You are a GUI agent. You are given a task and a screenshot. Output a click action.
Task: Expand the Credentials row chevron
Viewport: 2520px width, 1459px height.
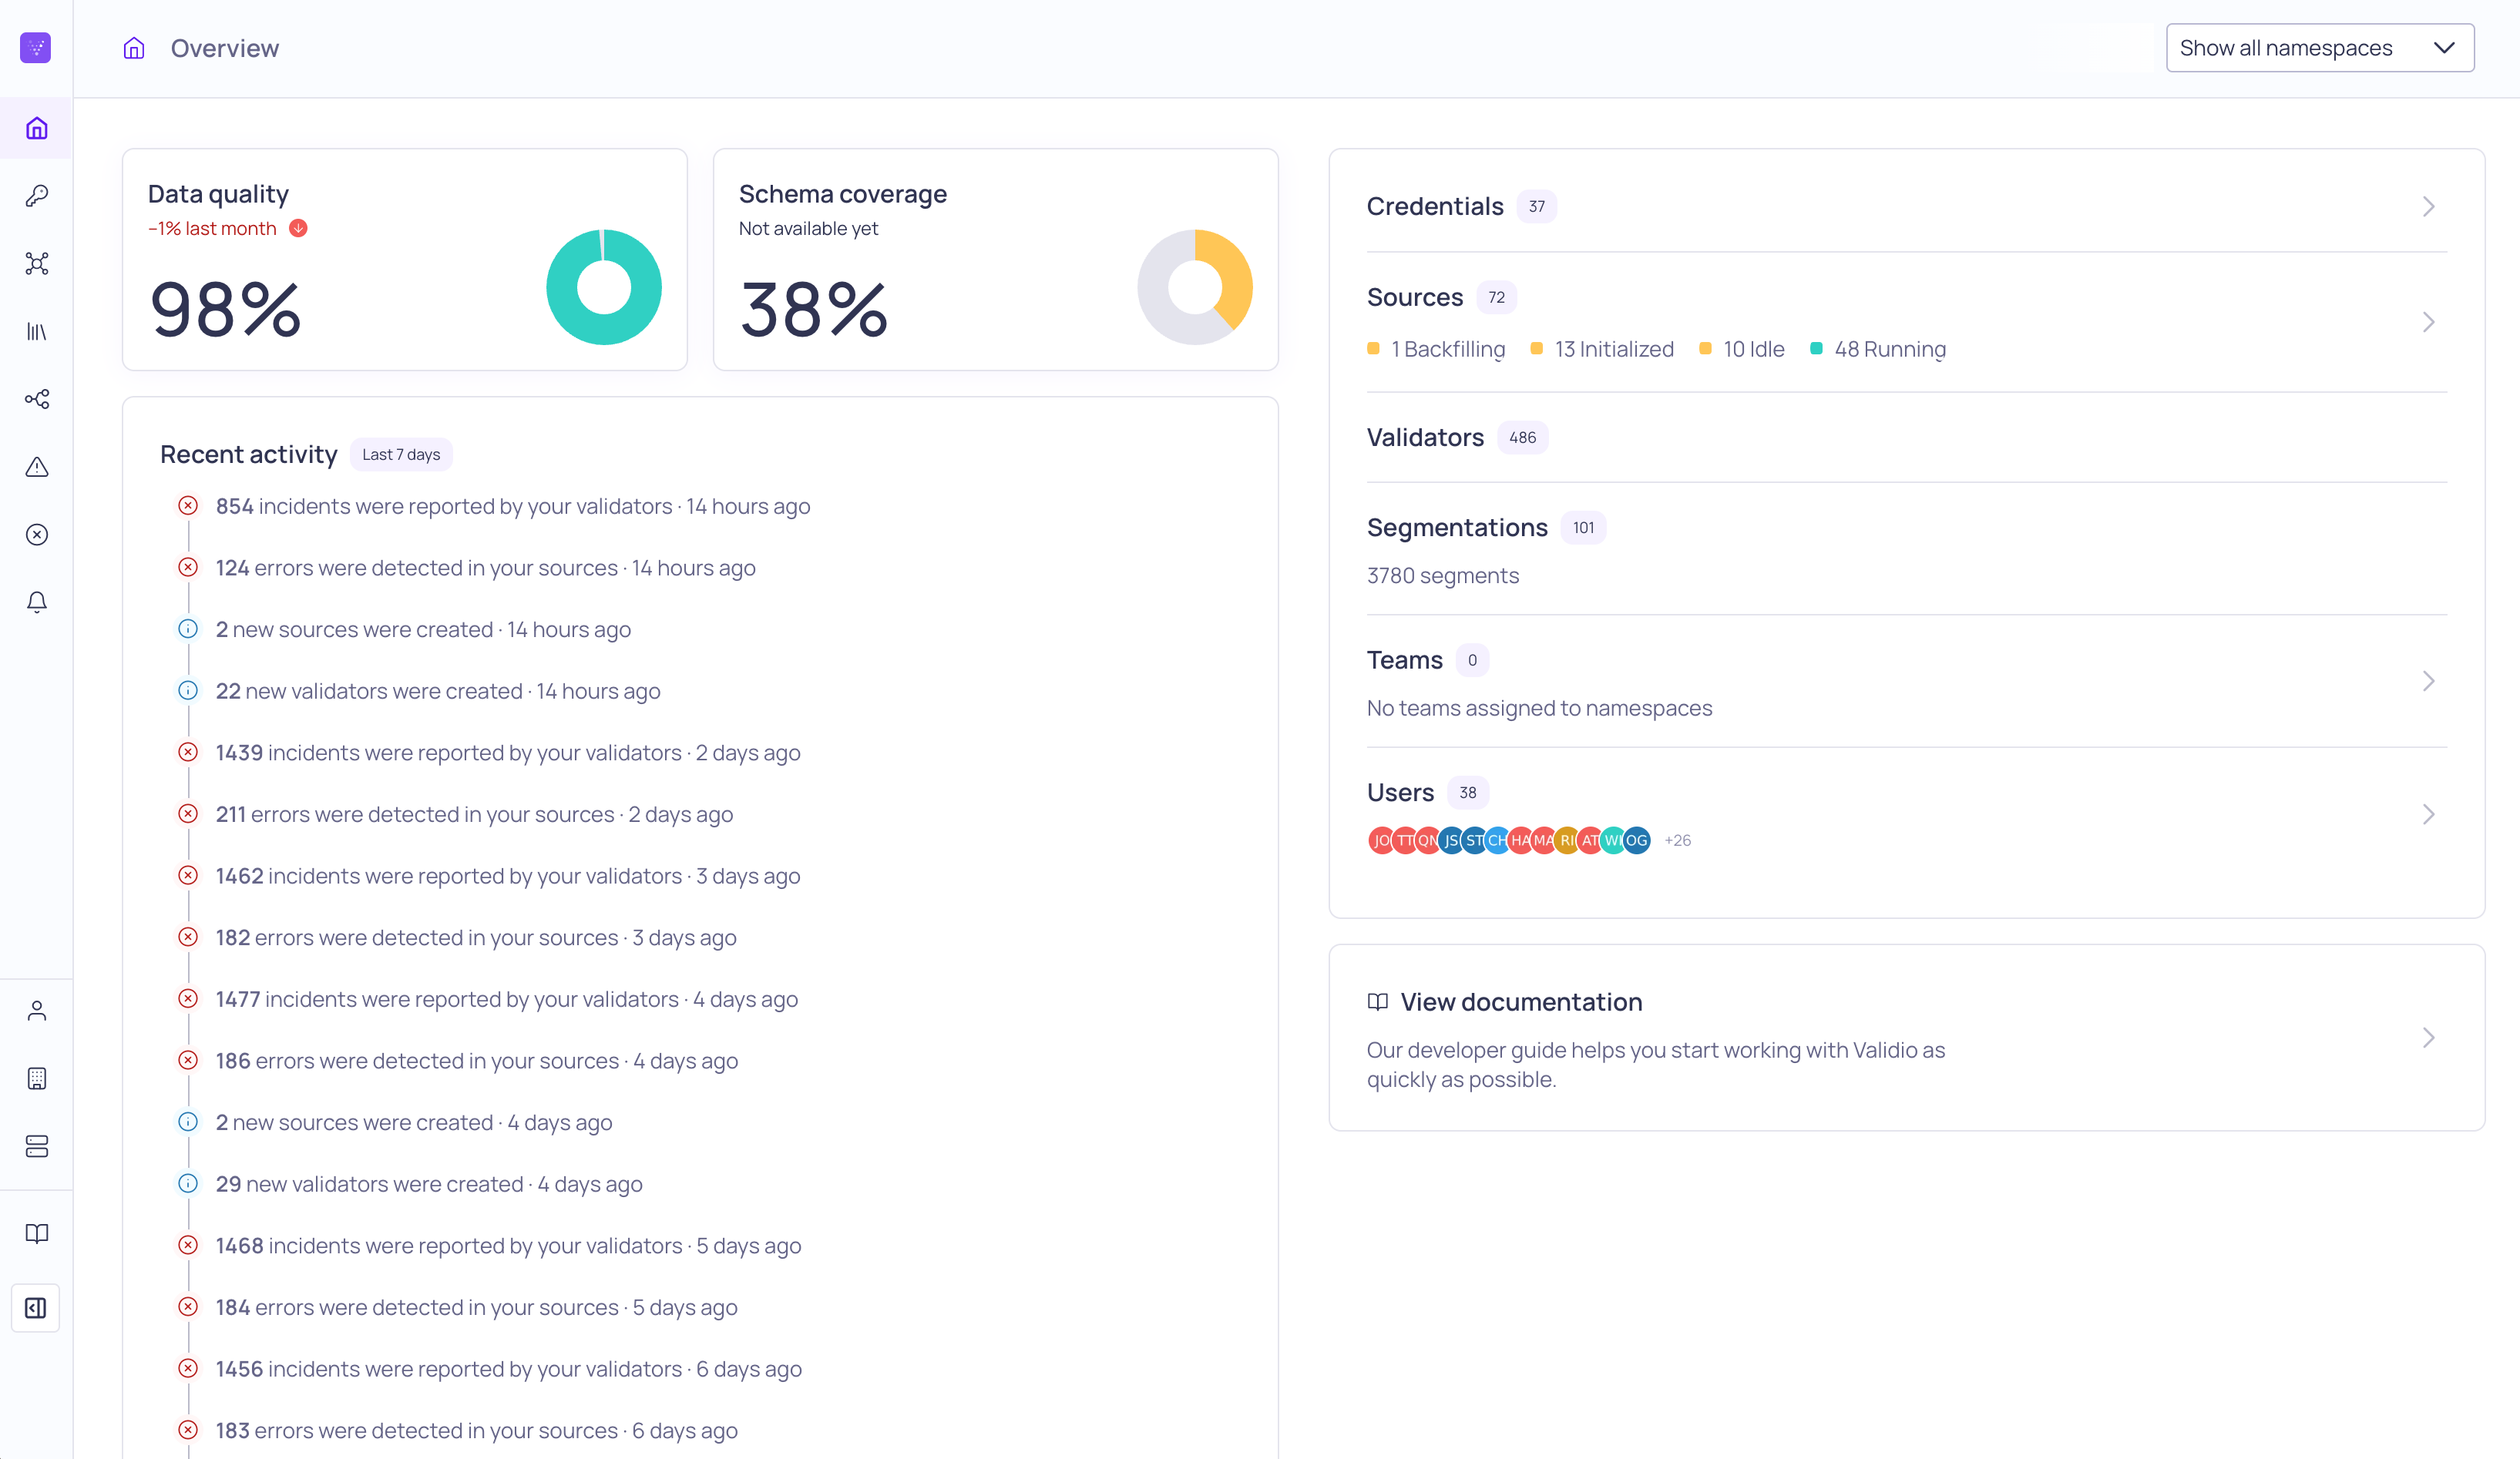[x=2429, y=207]
